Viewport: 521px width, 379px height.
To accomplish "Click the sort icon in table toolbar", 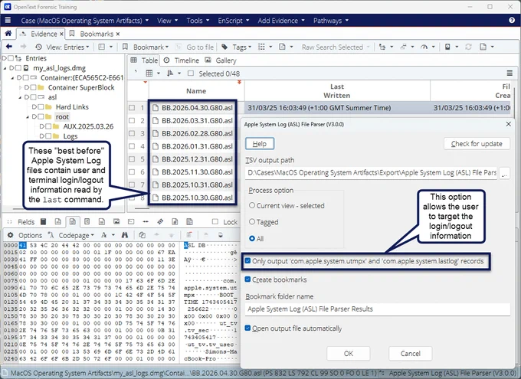I will tap(170, 73).
